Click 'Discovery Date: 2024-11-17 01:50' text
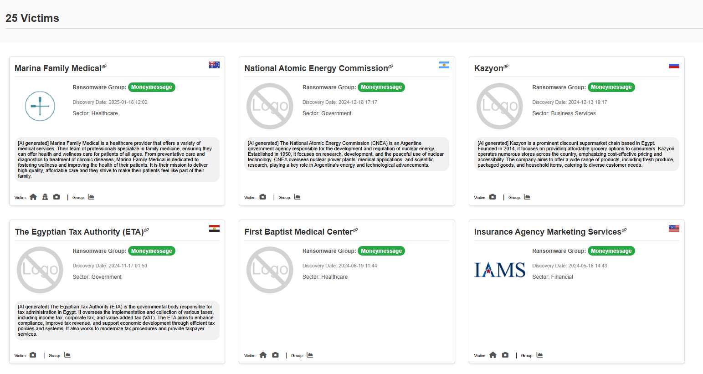This screenshot has width=703, height=374. [x=110, y=266]
